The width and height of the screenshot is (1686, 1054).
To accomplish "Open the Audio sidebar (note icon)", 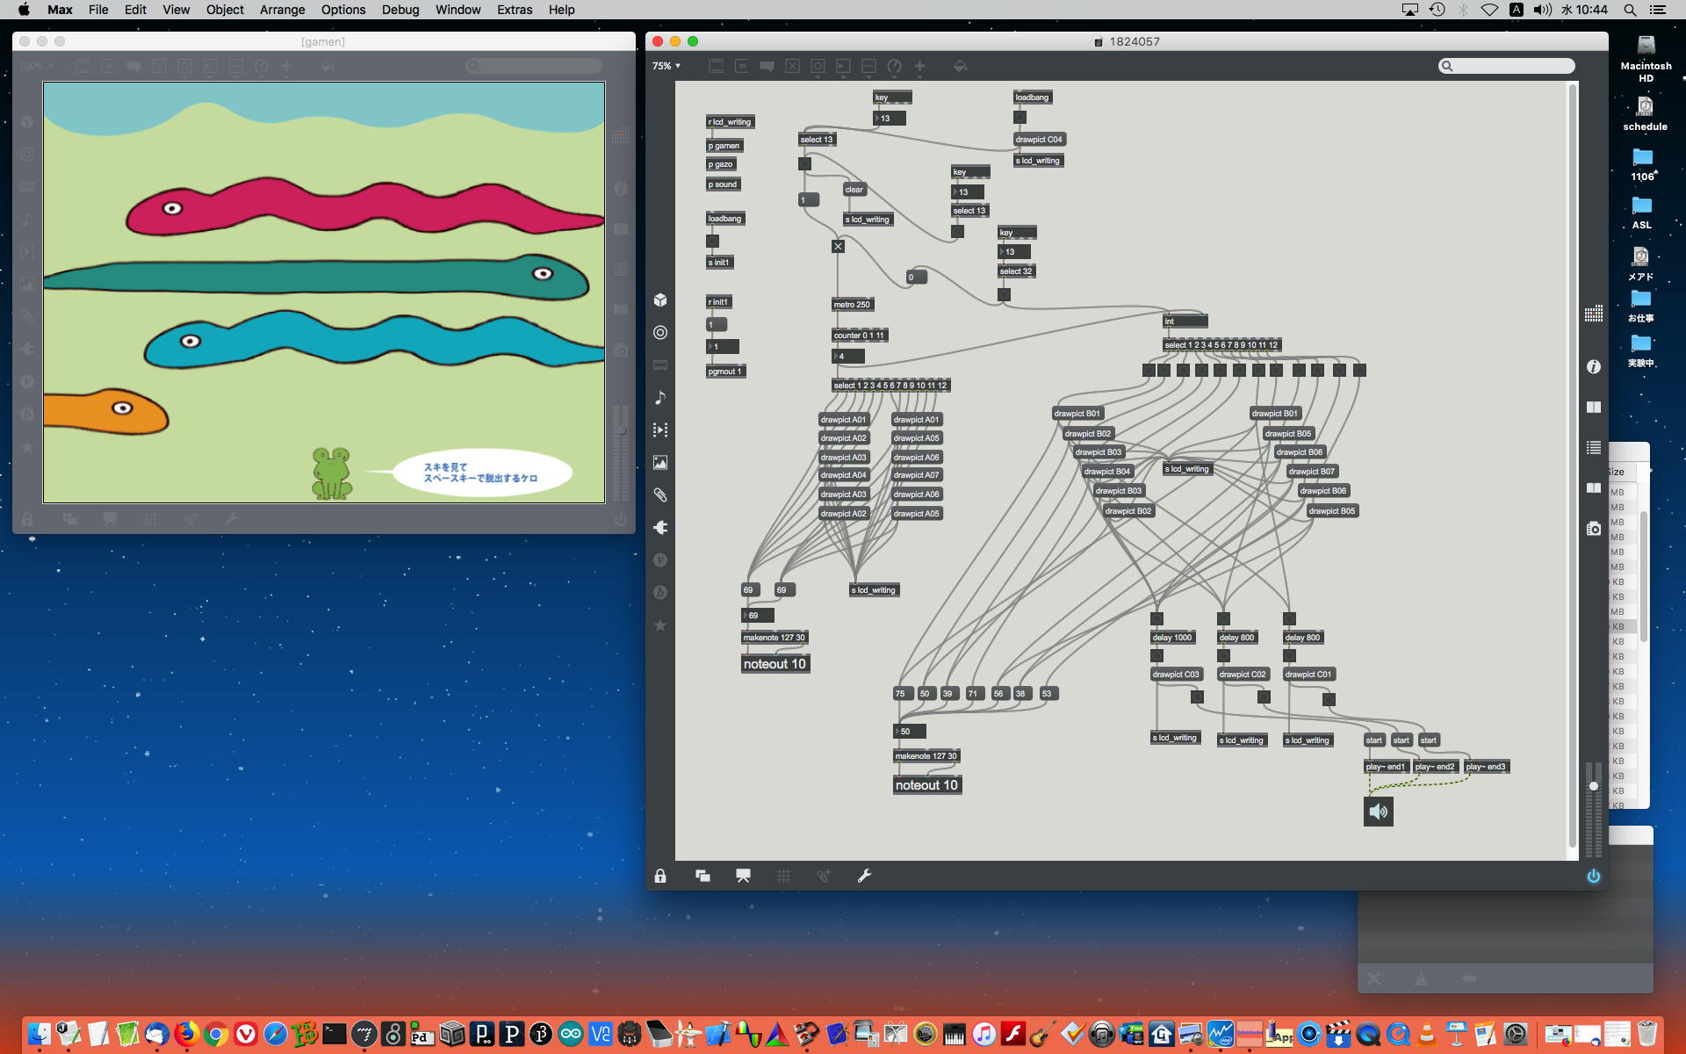I will point(660,398).
